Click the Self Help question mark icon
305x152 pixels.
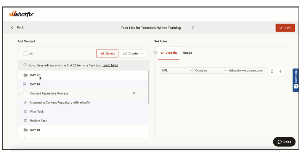pos(296,86)
